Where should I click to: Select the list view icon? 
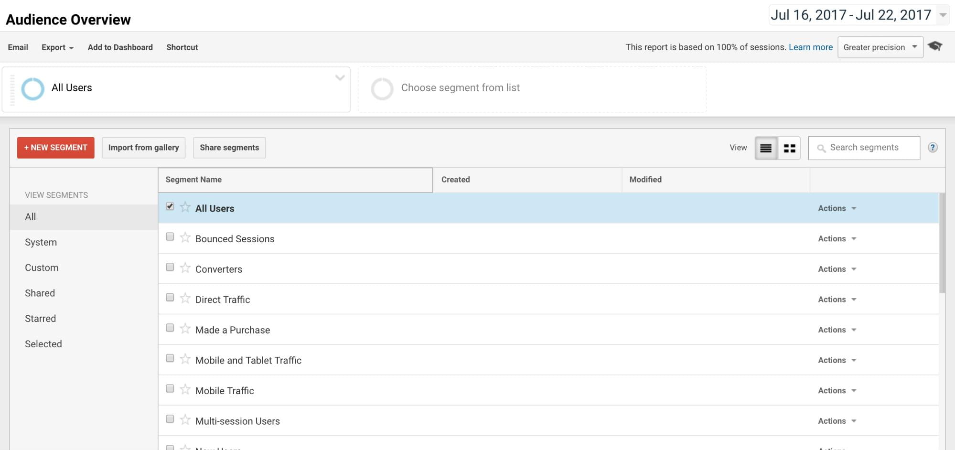pyautogui.click(x=766, y=148)
